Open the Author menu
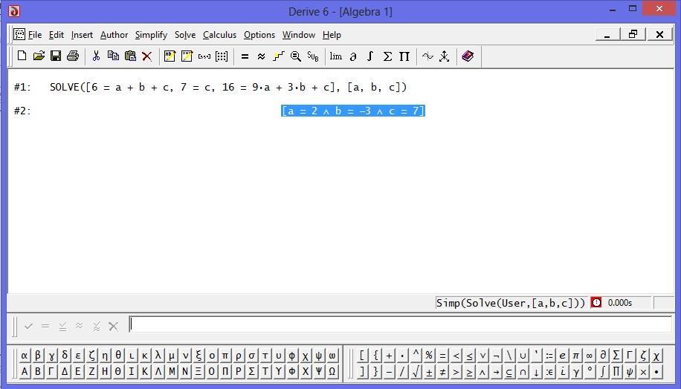 pos(114,35)
